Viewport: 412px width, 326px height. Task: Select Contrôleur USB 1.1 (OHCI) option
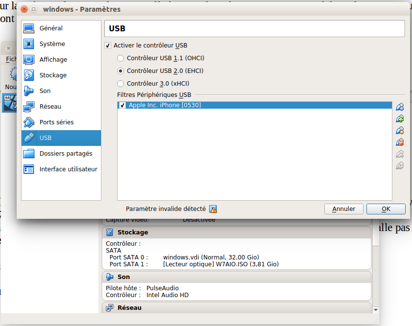coord(121,58)
